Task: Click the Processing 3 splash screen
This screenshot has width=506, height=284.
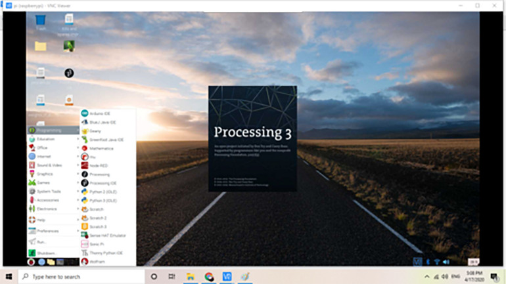Action: pos(253,138)
